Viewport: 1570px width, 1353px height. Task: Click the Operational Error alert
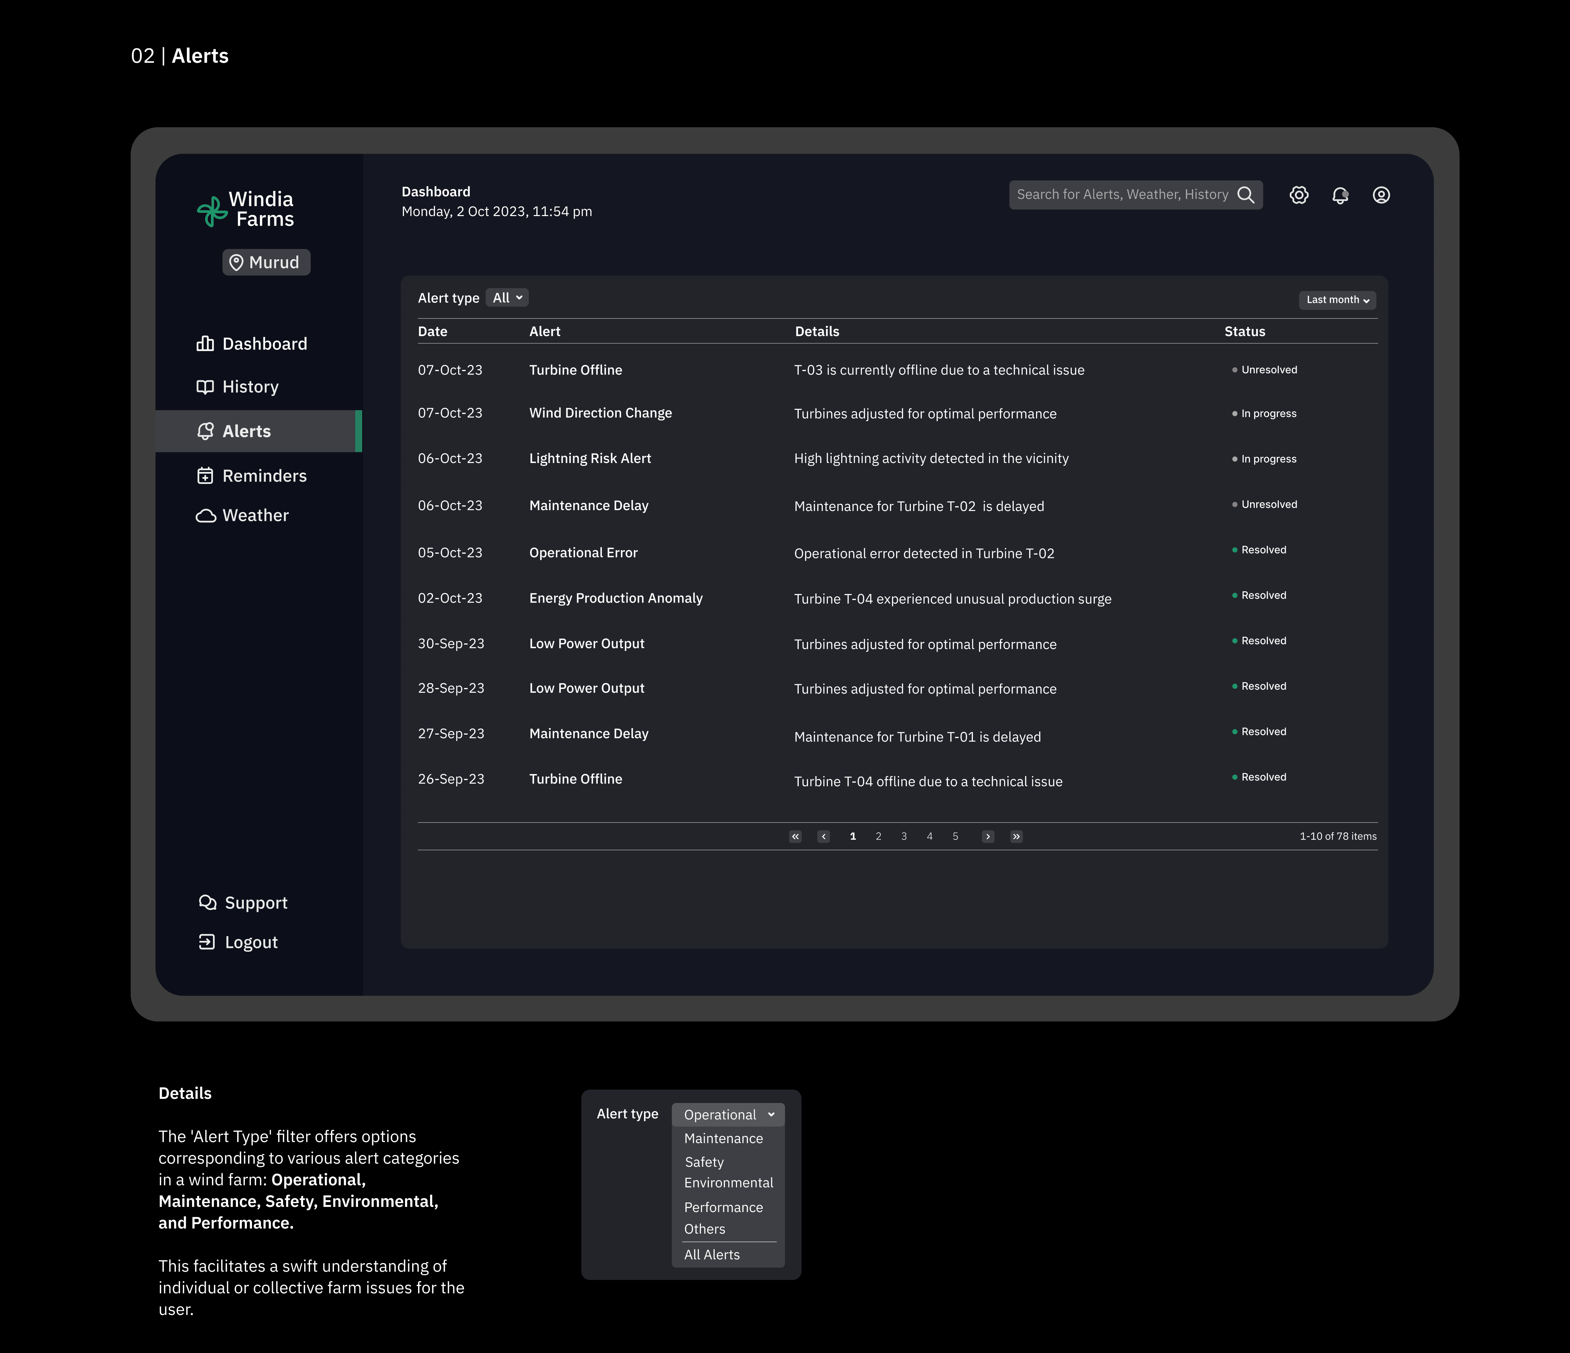[583, 552]
